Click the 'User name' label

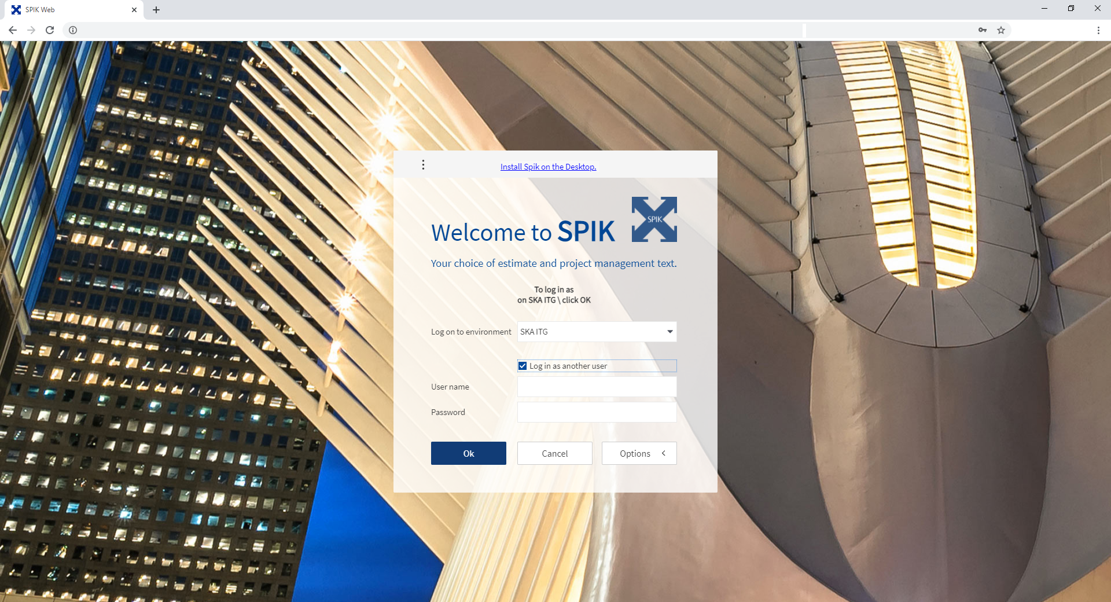pos(450,387)
